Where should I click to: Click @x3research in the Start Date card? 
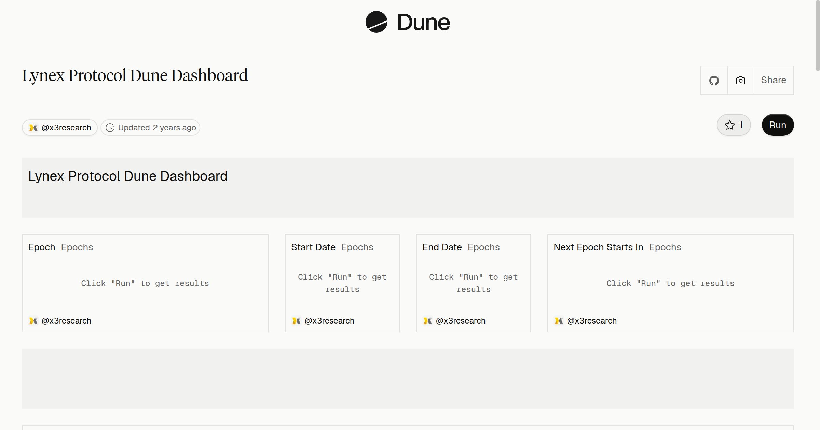(x=329, y=321)
